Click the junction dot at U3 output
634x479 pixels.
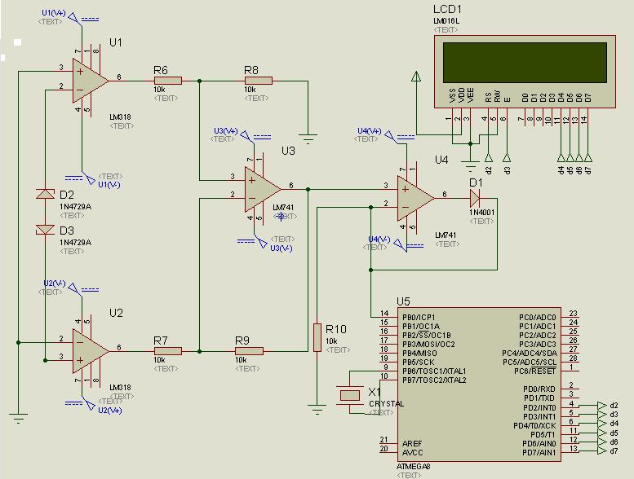pyautogui.click(x=308, y=189)
